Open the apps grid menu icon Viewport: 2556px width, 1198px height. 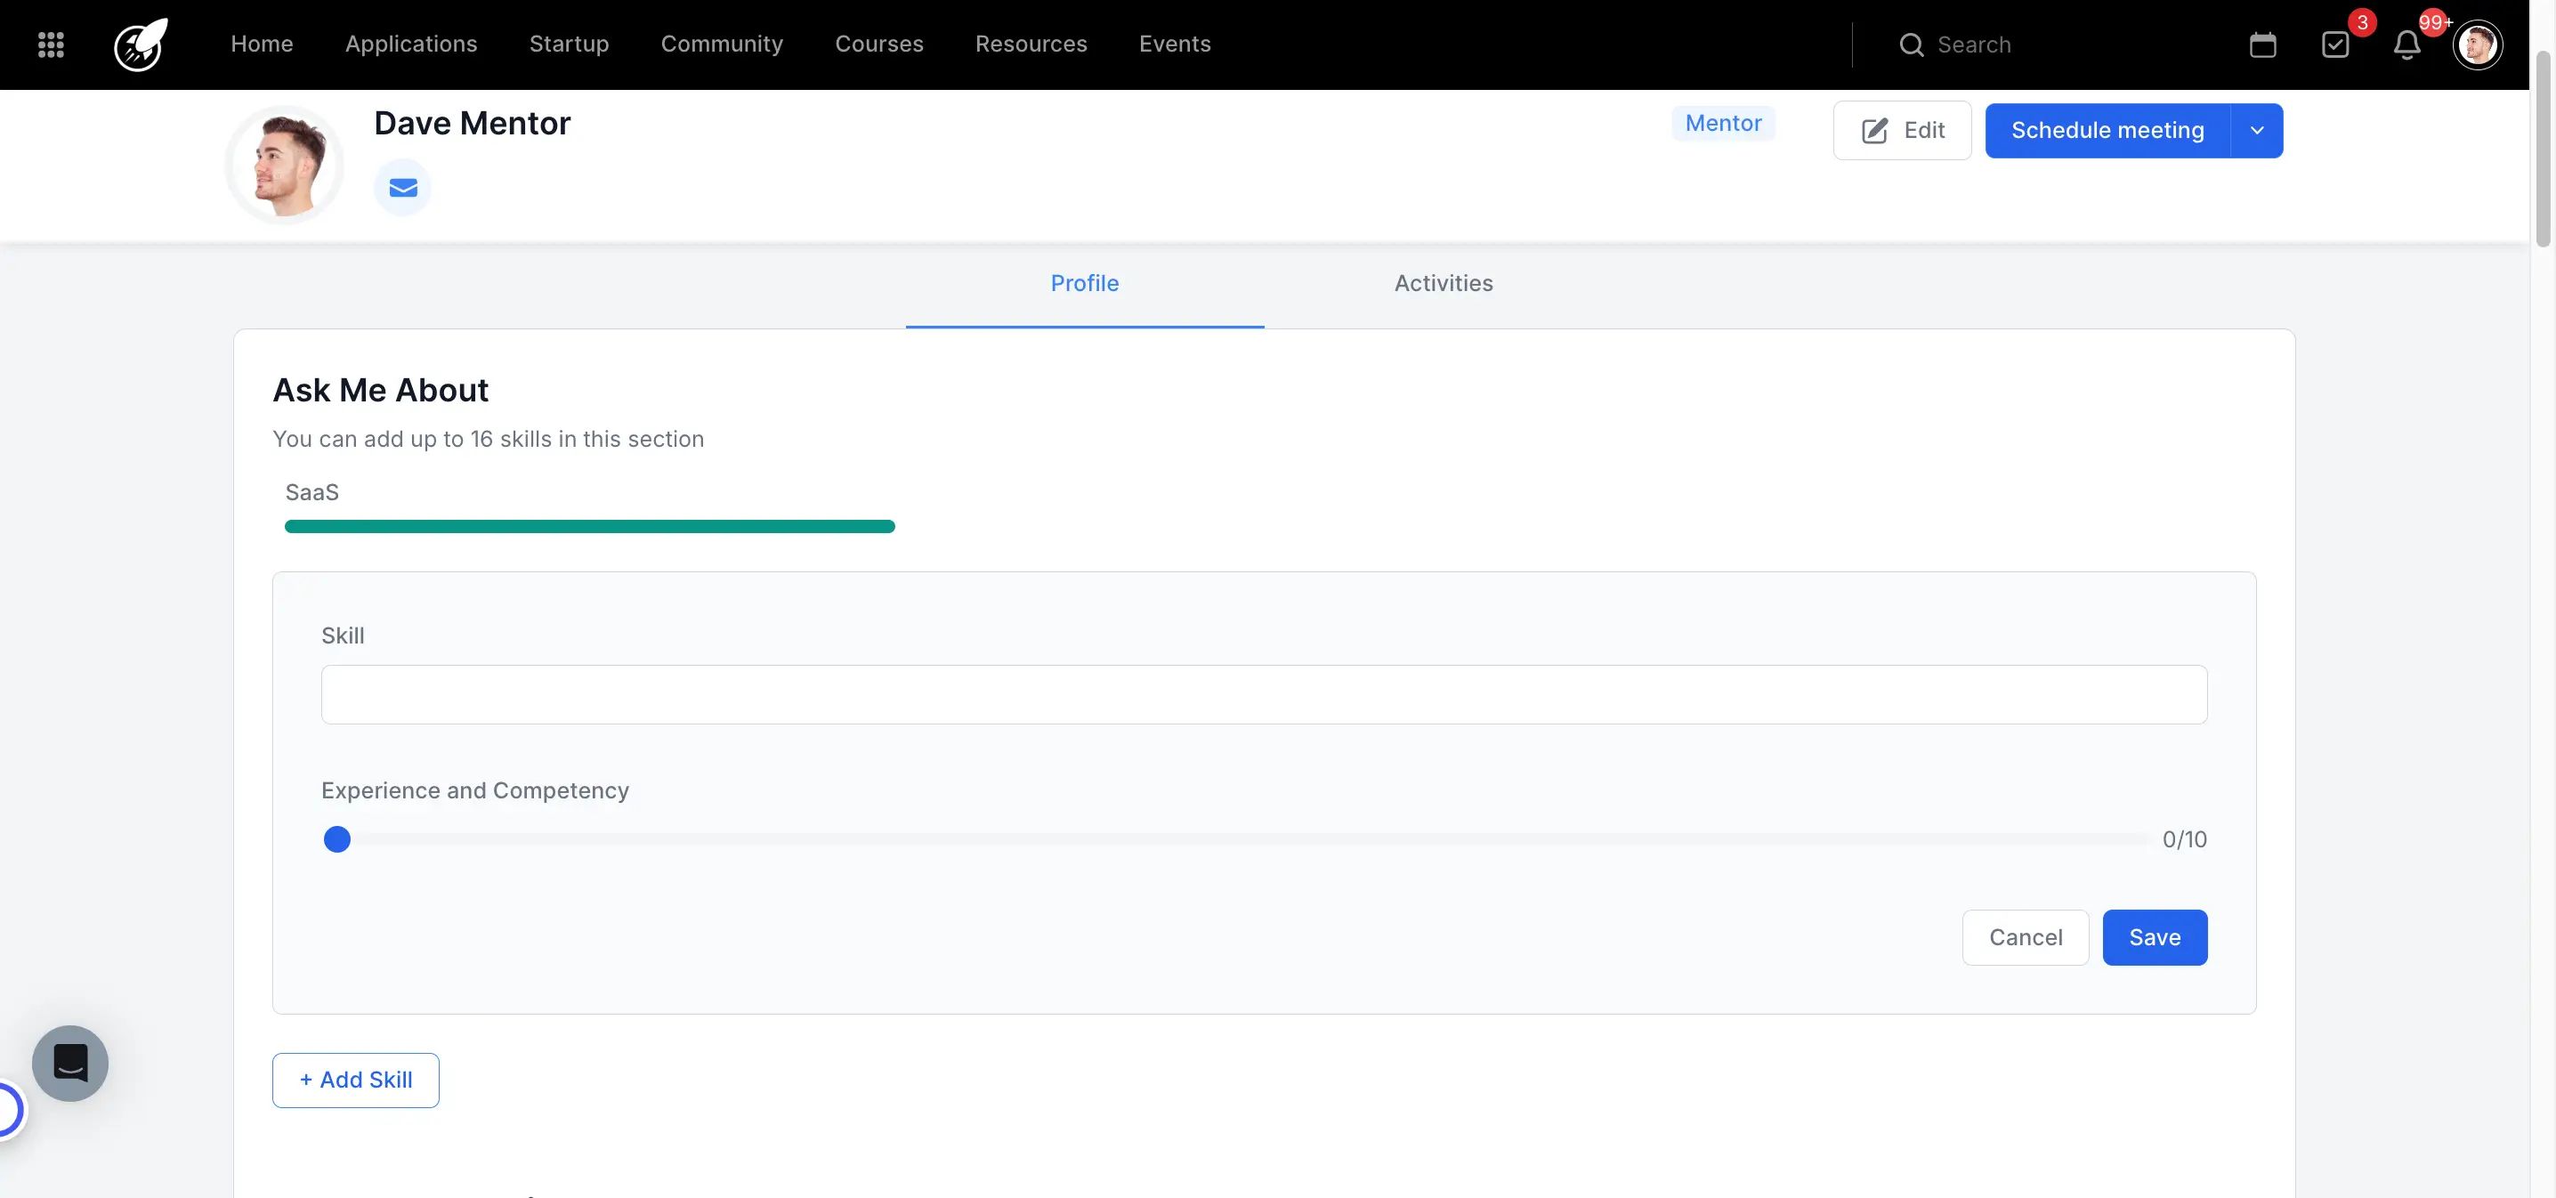tap(51, 45)
